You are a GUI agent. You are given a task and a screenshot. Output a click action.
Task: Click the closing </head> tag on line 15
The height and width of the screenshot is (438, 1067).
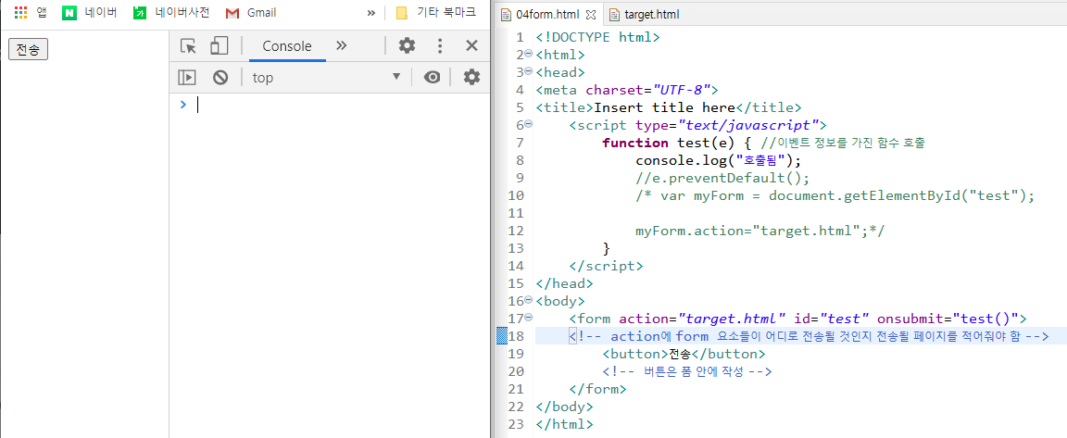click(x=564, y=283)
